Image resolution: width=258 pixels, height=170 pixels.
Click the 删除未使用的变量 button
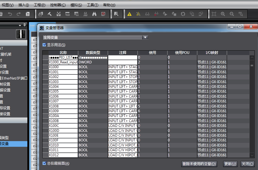199,164
